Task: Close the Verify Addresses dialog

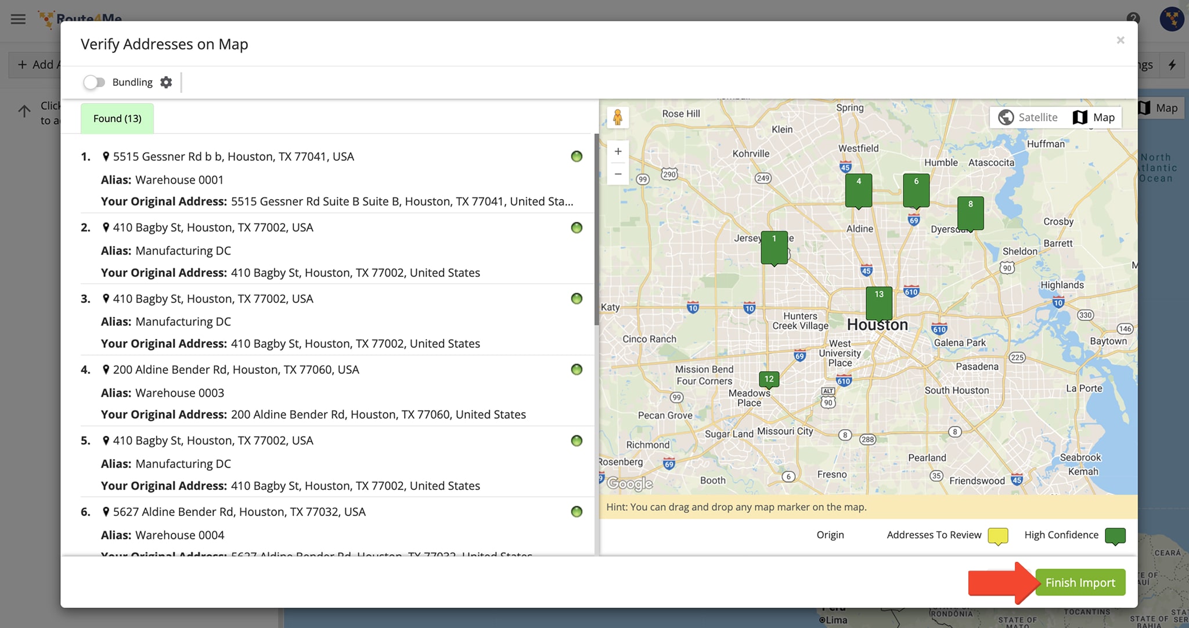Action: [x=1120, y=40]
